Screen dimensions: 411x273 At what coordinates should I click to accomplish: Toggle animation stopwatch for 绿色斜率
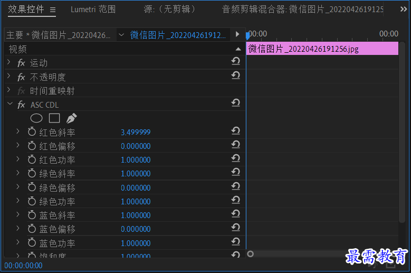coord(32,173)
